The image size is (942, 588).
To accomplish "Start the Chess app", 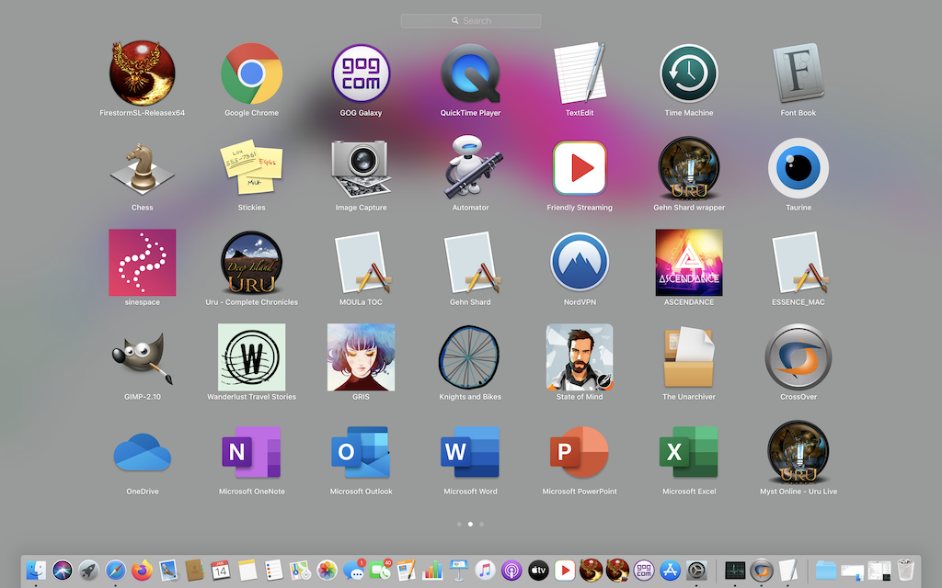I will point(142,169).
